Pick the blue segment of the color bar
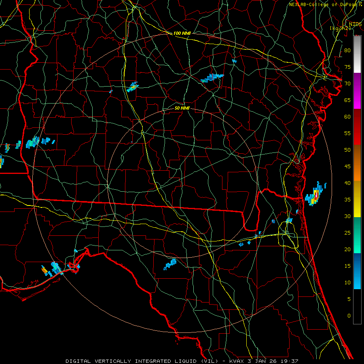The height and width of the screenshot is (364, 364). click(357, 271)
